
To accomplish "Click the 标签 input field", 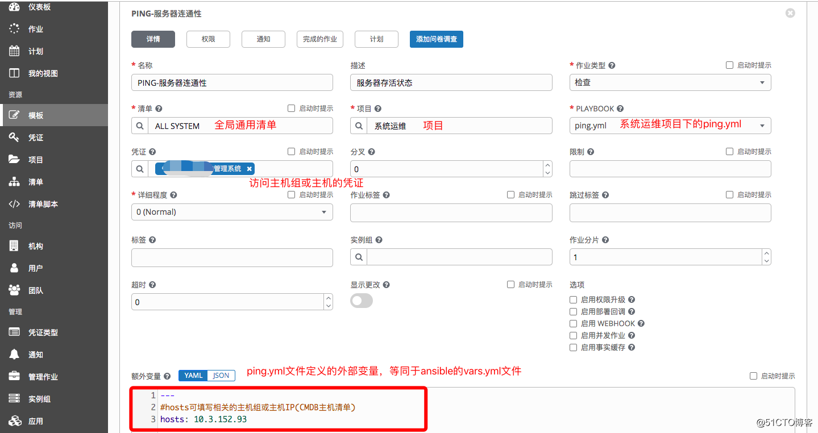I will point(232,257).
